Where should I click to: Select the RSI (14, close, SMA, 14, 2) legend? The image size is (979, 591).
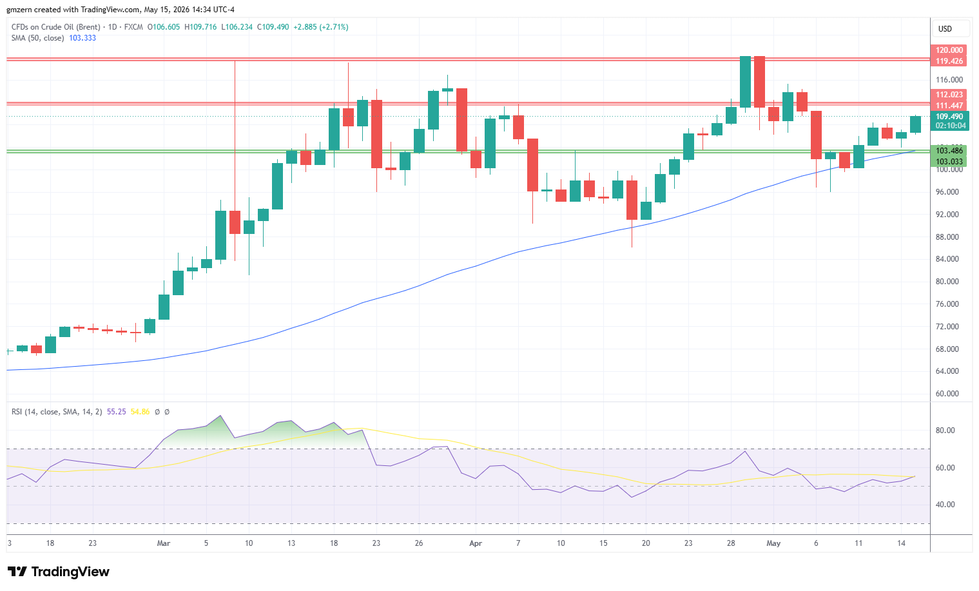click(x=57, y=412)
